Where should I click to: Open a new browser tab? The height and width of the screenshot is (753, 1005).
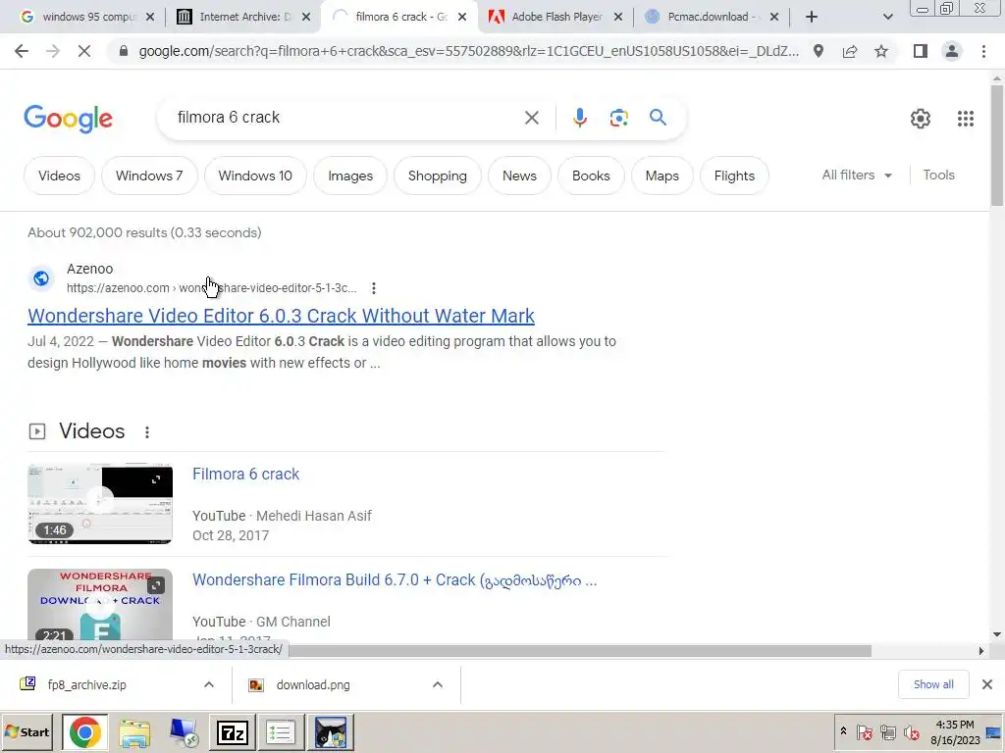point(812,17)
